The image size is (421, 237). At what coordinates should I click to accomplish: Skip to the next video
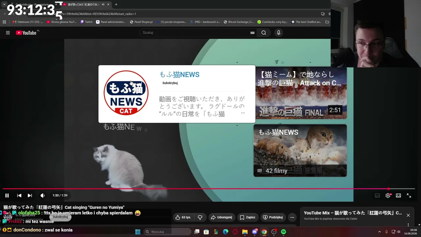click(30, 196)
